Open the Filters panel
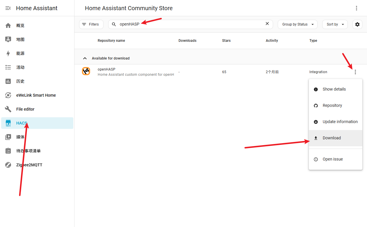The image size is (367, 227). 91,24
